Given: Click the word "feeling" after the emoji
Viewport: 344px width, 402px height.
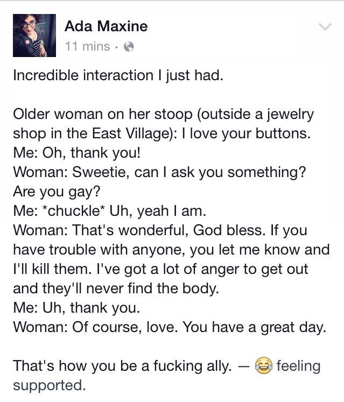Looking at the screenshot, I should coord(298,366).
